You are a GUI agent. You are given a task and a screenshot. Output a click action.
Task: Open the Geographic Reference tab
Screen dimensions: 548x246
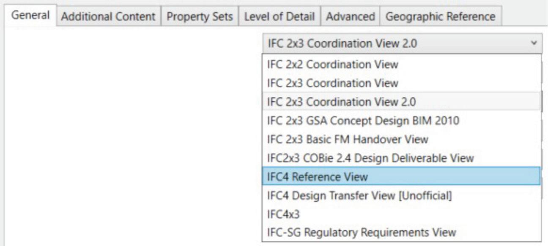(x=441, y=16)
